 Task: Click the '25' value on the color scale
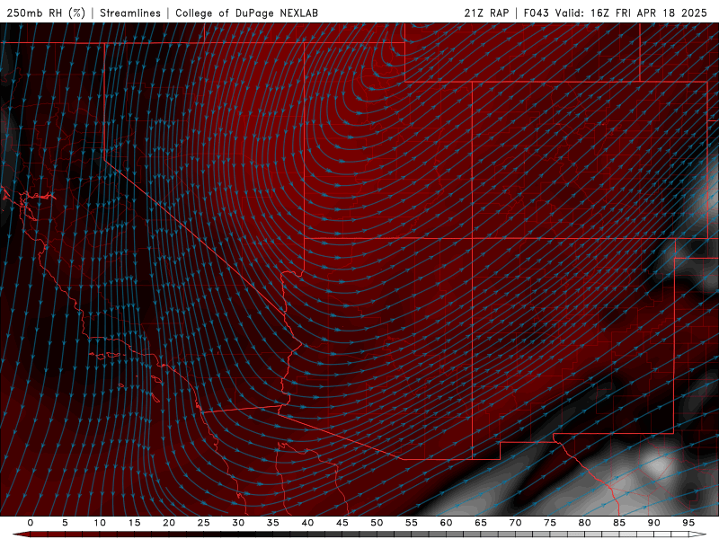point(204,523)
